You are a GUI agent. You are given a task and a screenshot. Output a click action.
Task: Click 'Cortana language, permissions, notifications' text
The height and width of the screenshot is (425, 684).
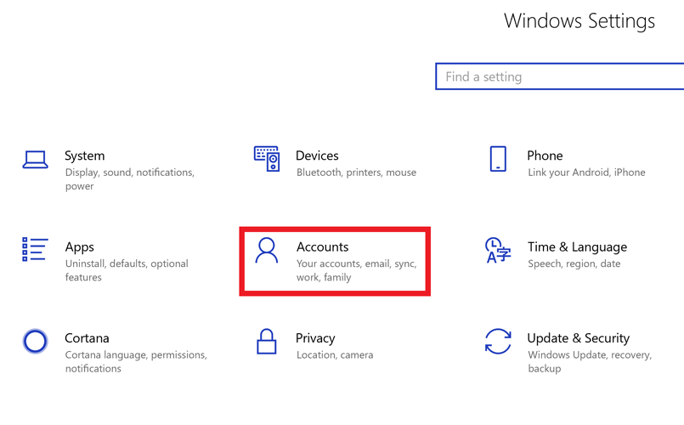point(136,362)
